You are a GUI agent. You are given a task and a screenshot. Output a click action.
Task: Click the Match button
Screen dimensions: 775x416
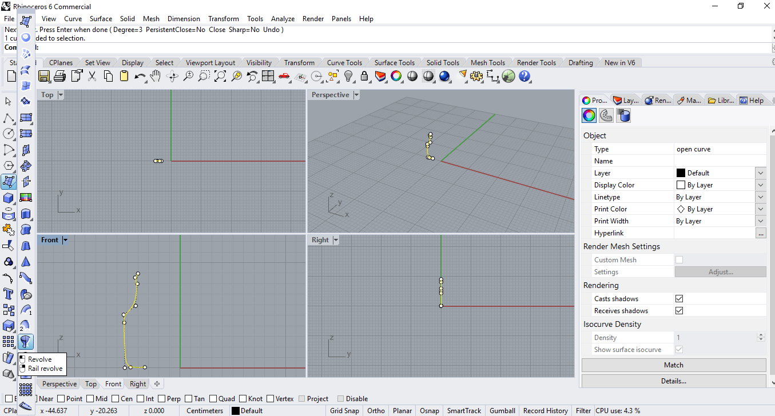pyautogui.click(x=674, y=365)
